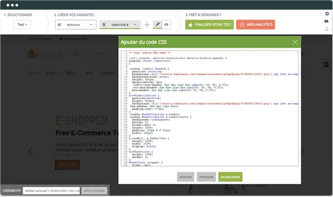
Task: Click the 2. Créer vos variantes label
Action: 74,15
